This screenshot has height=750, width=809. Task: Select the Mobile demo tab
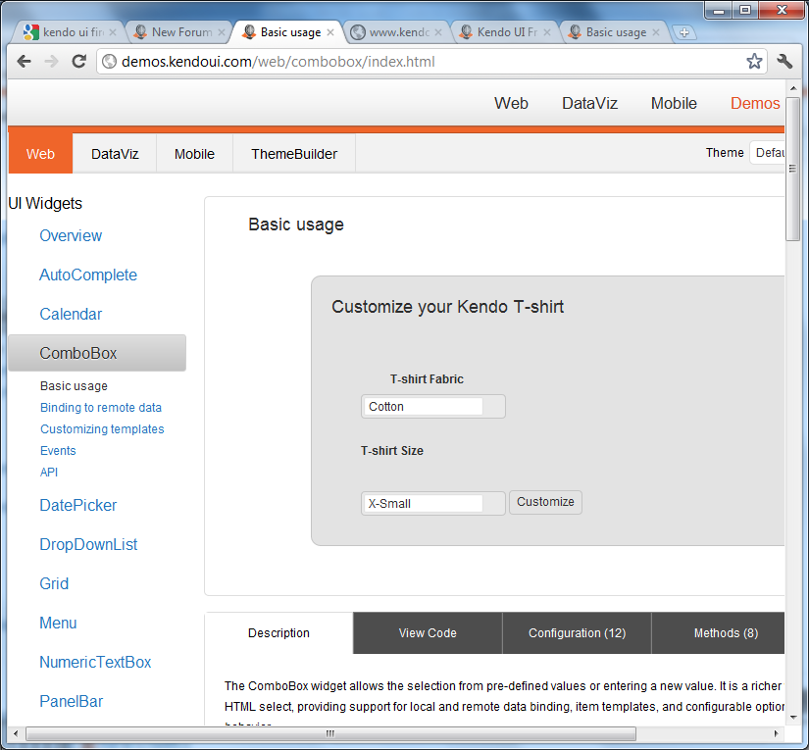point(194,154)
